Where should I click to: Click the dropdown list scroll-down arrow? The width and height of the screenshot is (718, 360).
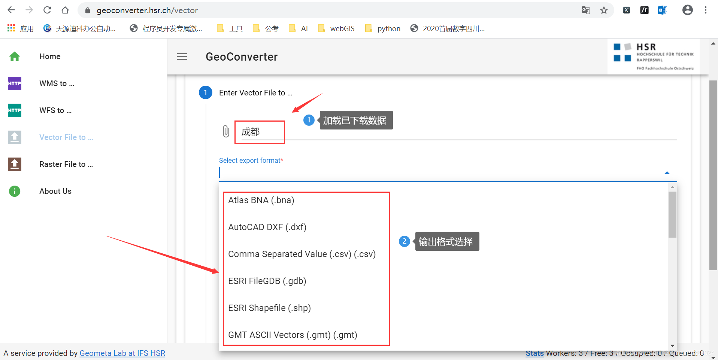click(x=672, y=346)
